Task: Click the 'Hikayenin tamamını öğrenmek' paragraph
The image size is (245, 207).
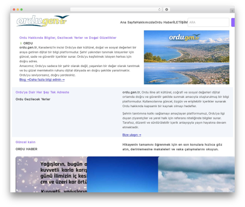Action: click(x=172, y=147)
